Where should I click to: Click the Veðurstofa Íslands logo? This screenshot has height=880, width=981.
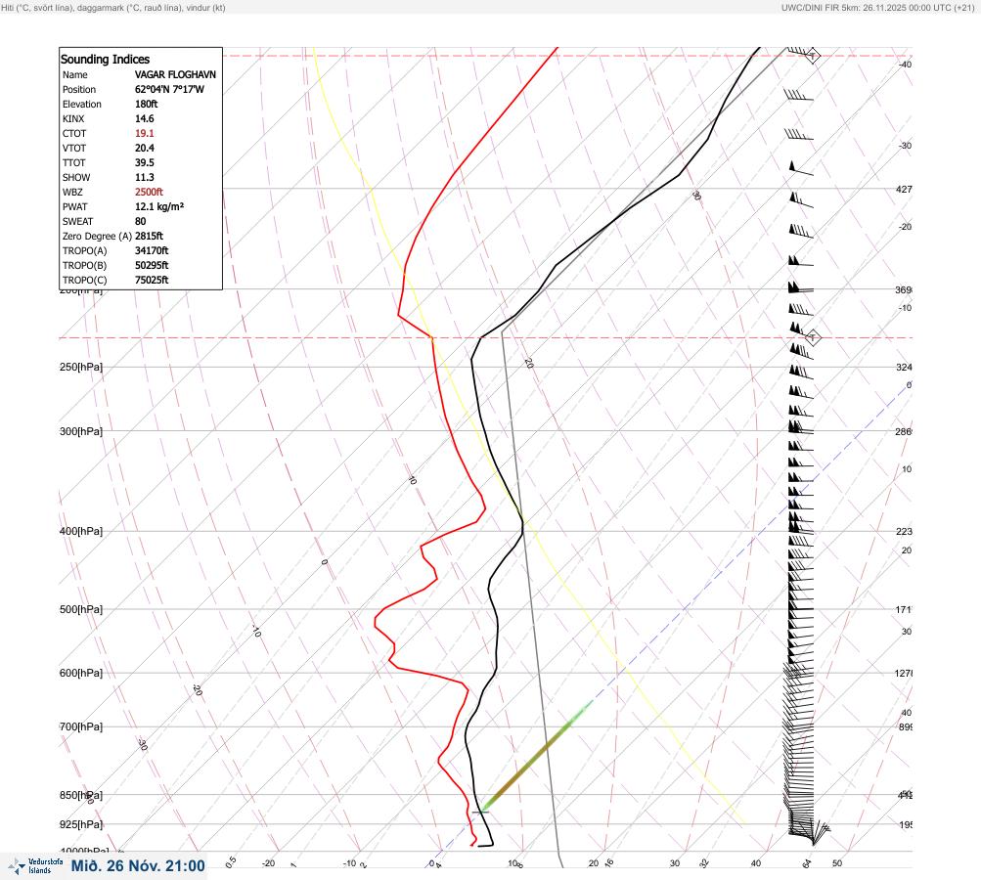point(34,866)
